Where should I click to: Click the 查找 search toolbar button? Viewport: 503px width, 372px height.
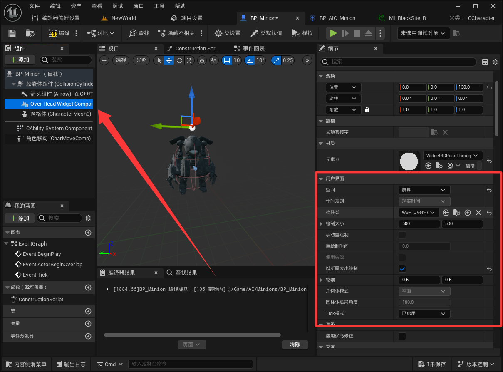pyautogui.click(x=139, y=33)
